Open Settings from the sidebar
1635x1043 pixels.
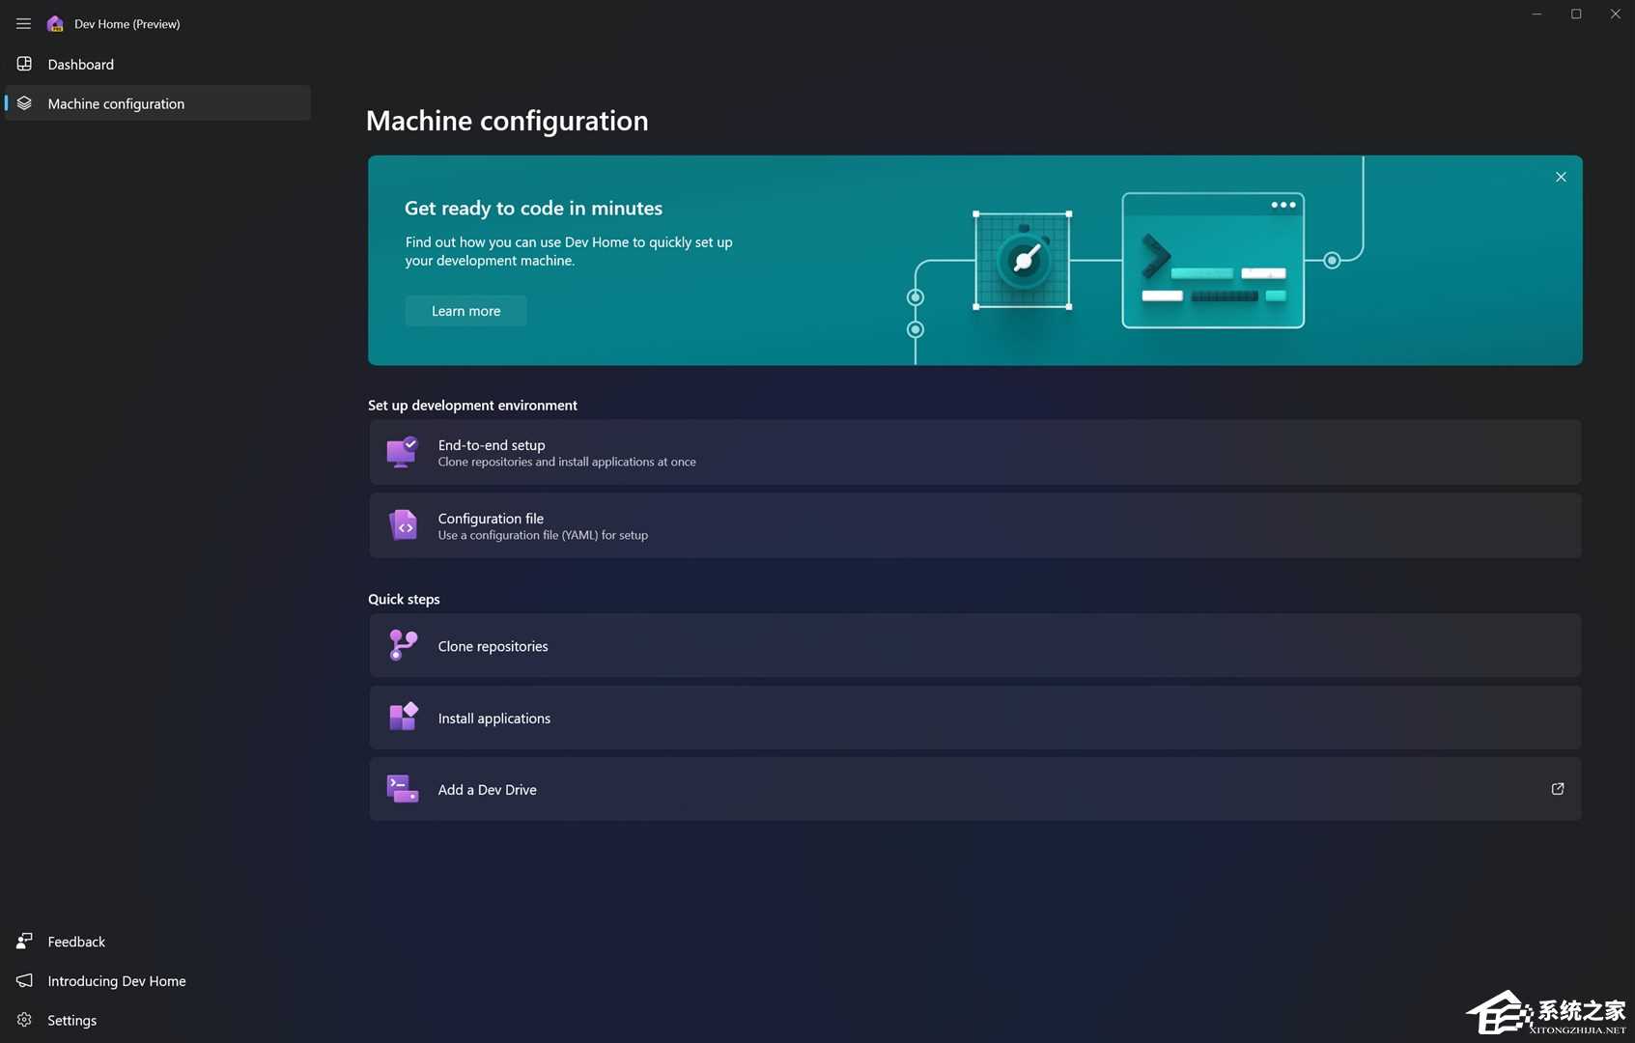157,1020
